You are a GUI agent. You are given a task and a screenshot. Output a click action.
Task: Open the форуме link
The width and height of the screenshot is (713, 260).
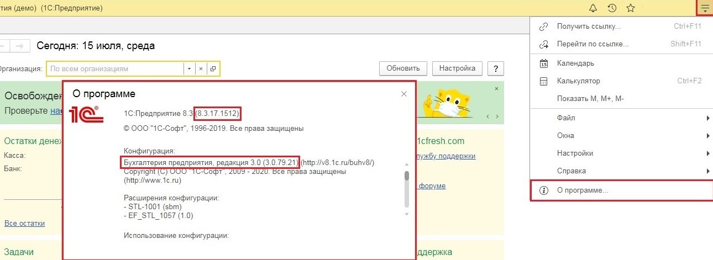[x=432, y=186]
